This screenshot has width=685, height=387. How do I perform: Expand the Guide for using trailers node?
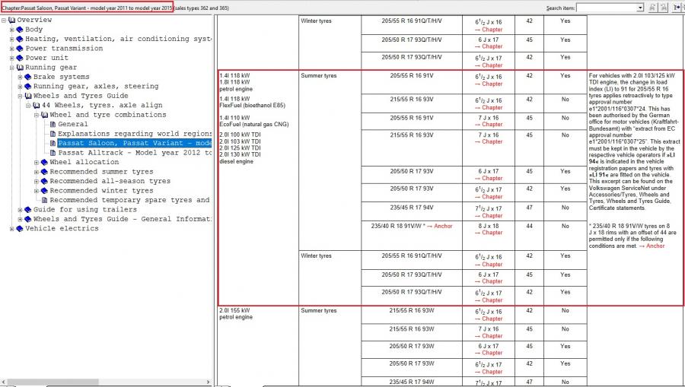pos(20,210)
